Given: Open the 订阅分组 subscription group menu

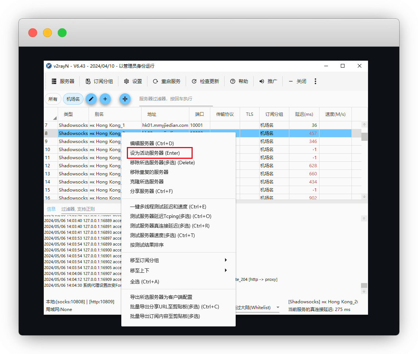Looking at the screenshot, I should click(x=99, y=81).
